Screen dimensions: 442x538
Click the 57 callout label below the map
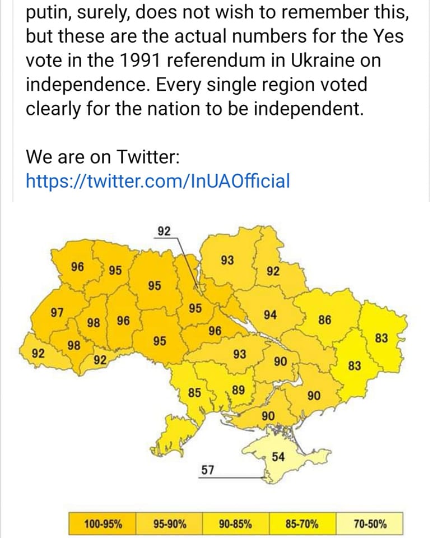click(207, 470)
